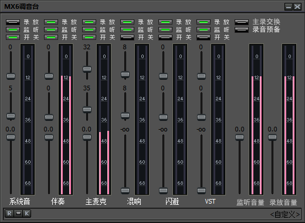
Task: Select the VST channel label
Action: tap(210, 201)
